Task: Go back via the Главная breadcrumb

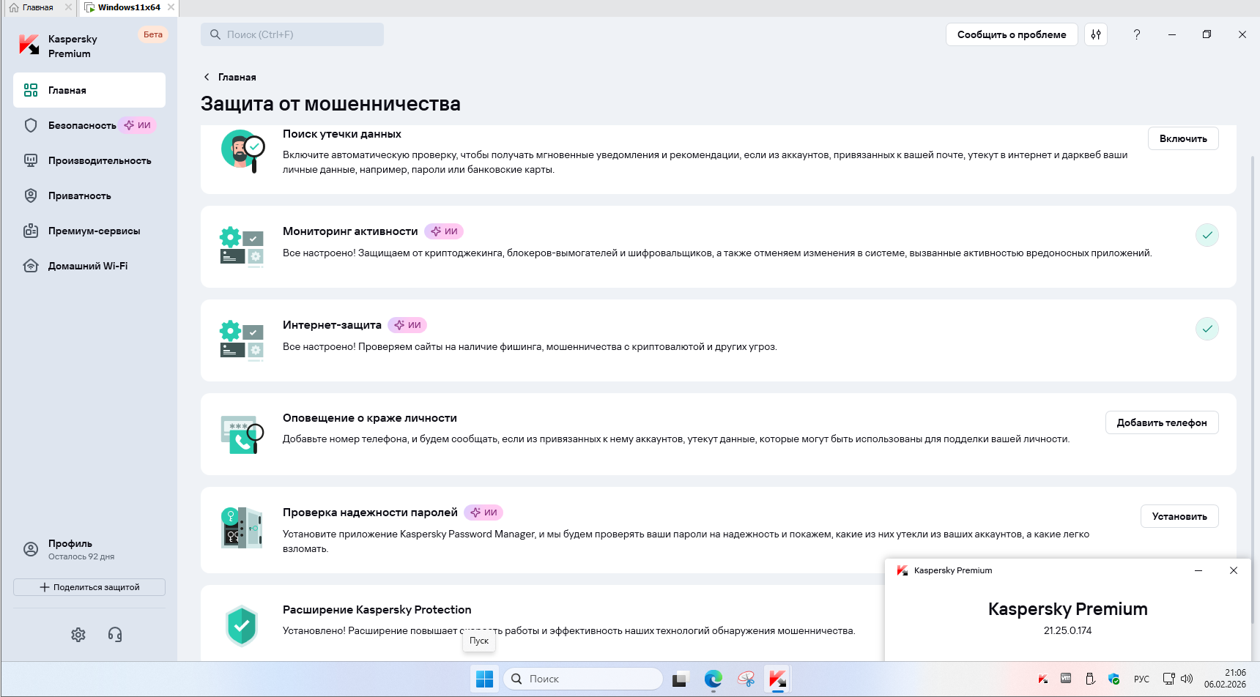Action: 230,77
